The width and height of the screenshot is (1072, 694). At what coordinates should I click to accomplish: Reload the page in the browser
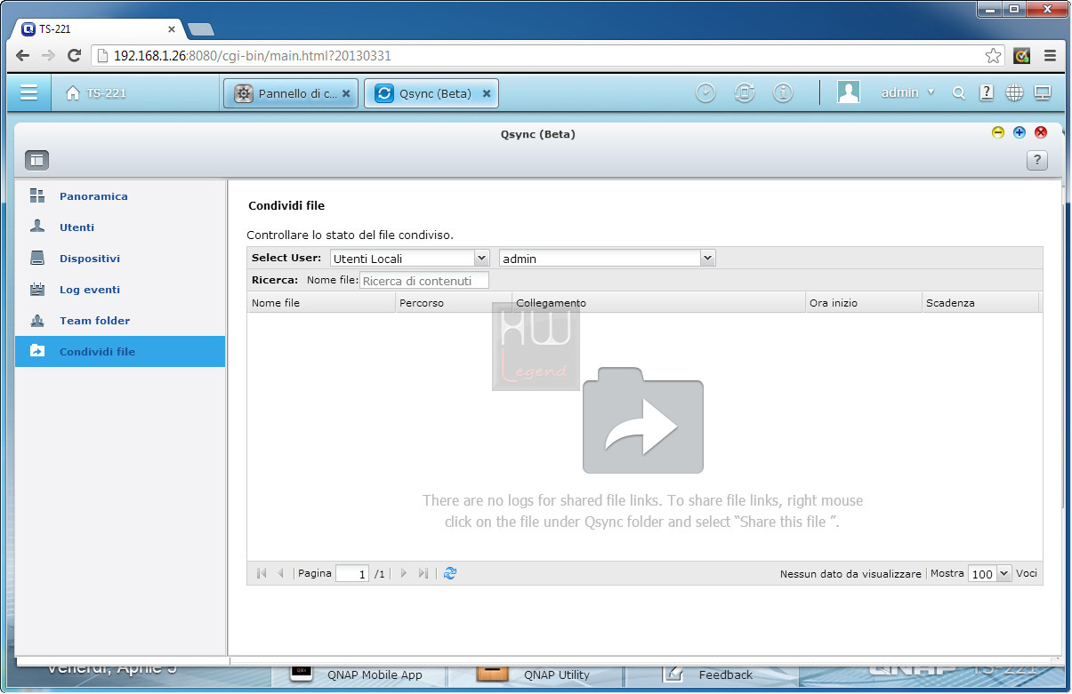pyautogui.click(x=75, y=56)
